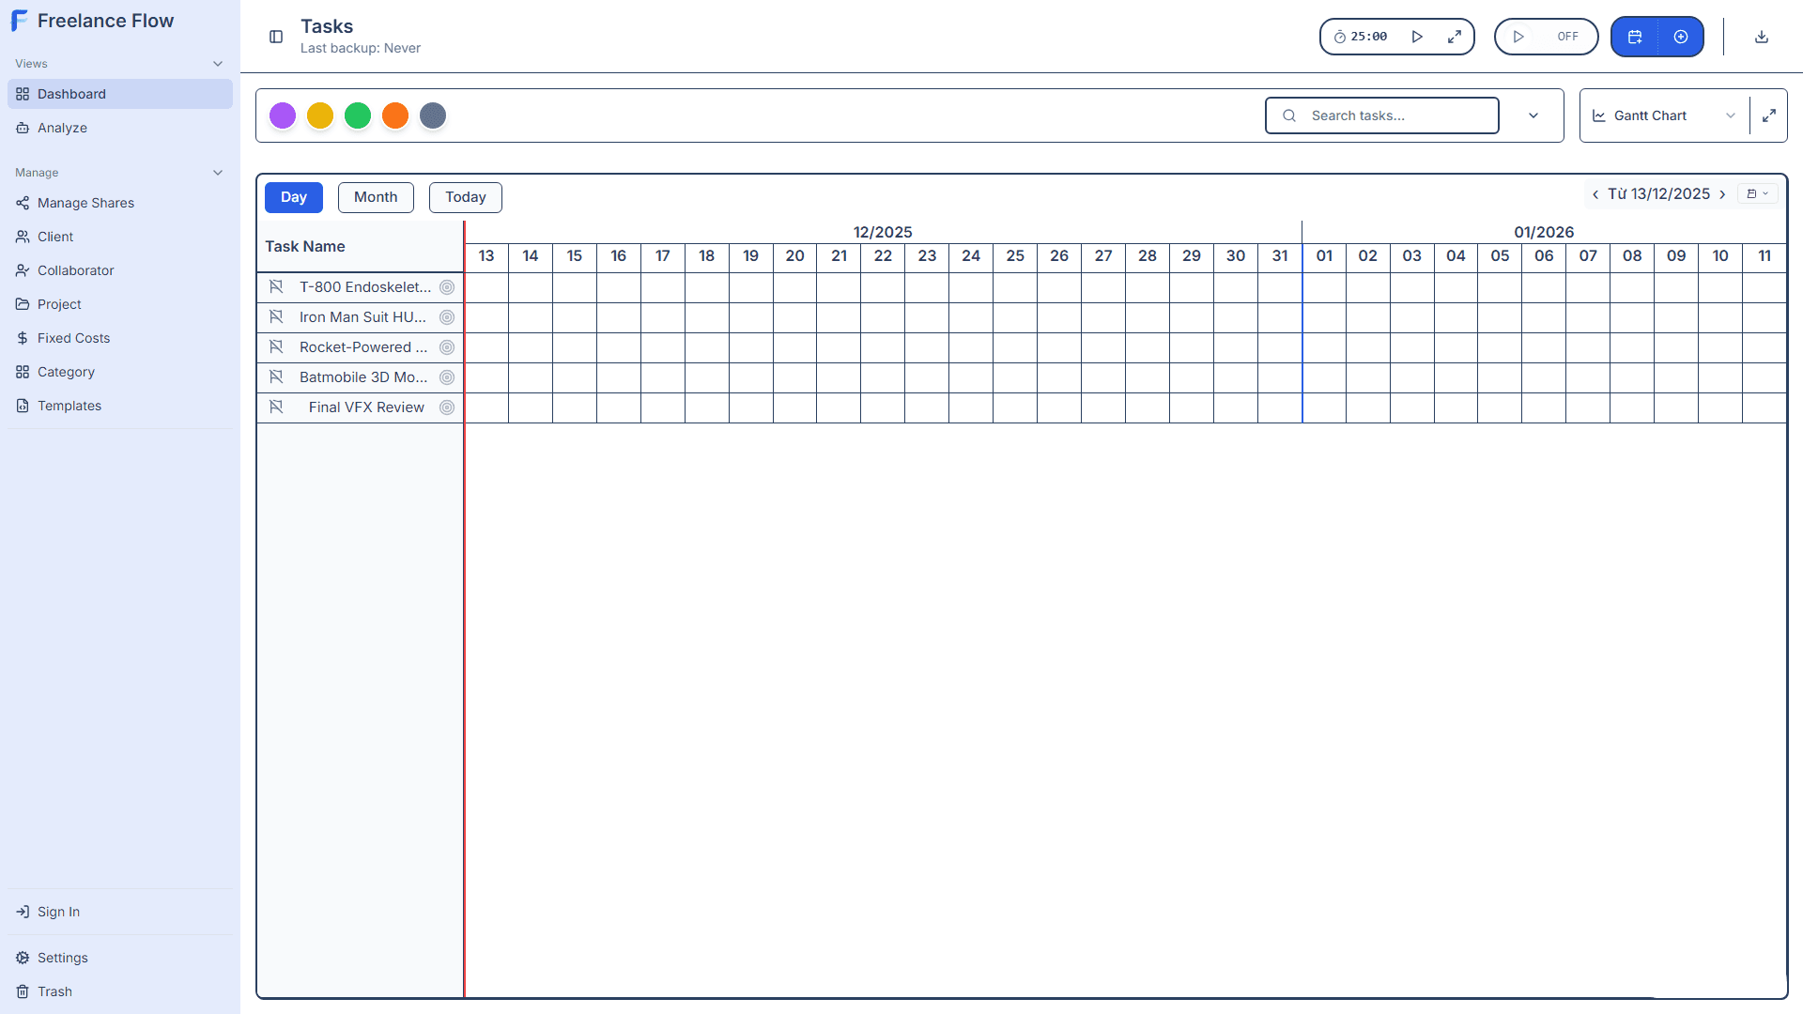Open Rocket-Powered ... task row

click(x=363, y=347)
